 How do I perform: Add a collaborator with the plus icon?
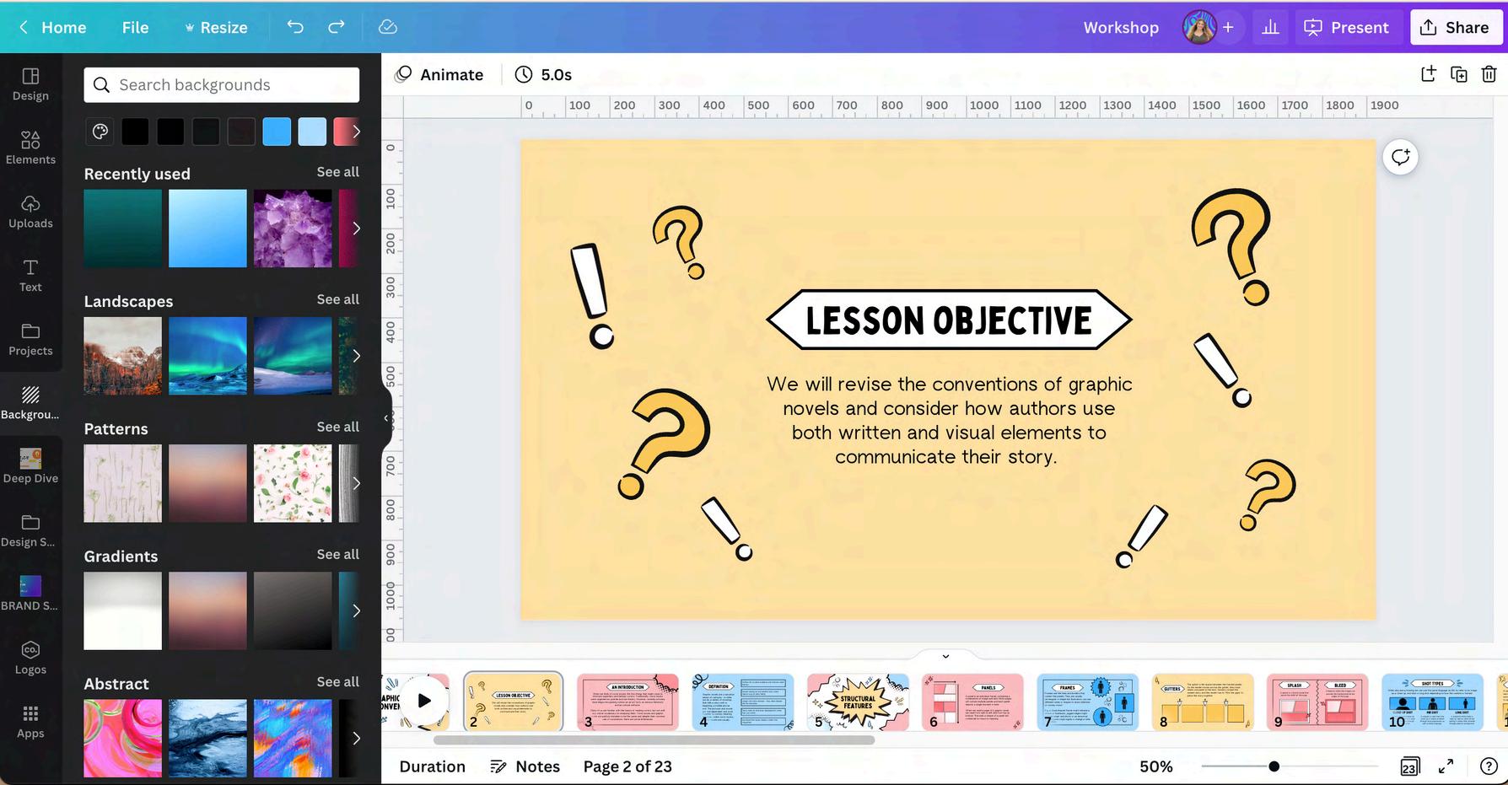pyautogui.click(x=1228, y=27)
